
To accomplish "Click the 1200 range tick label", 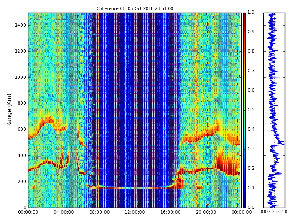I will (x=21, y=51).
